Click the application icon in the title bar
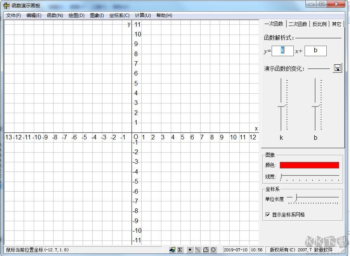Viewport: 350px width, 256px height. 5,5
